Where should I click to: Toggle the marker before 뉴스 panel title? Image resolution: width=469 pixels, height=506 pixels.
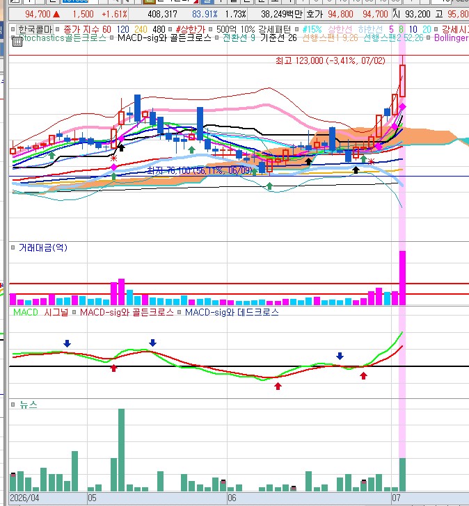tap(13, 405)
